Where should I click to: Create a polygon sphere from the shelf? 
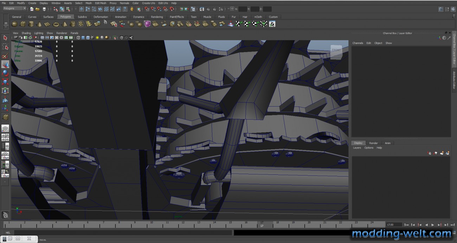click(x=15, y=24)
